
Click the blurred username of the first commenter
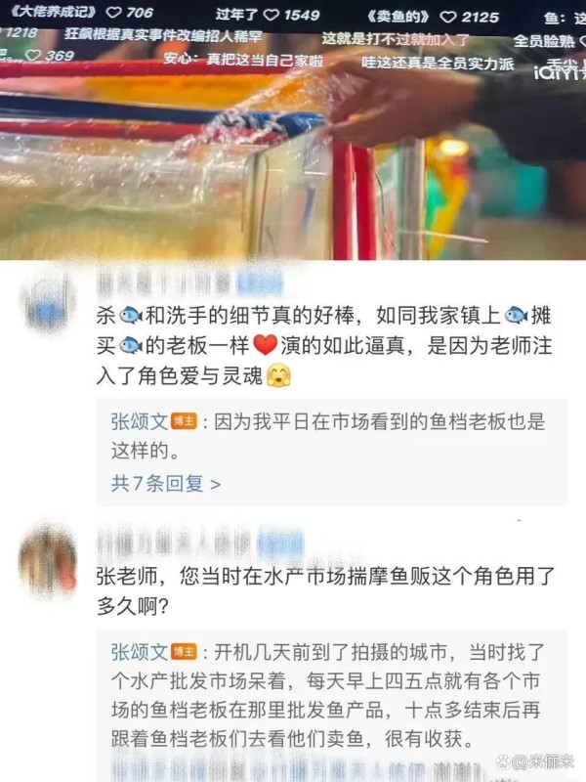coord(189,283)
